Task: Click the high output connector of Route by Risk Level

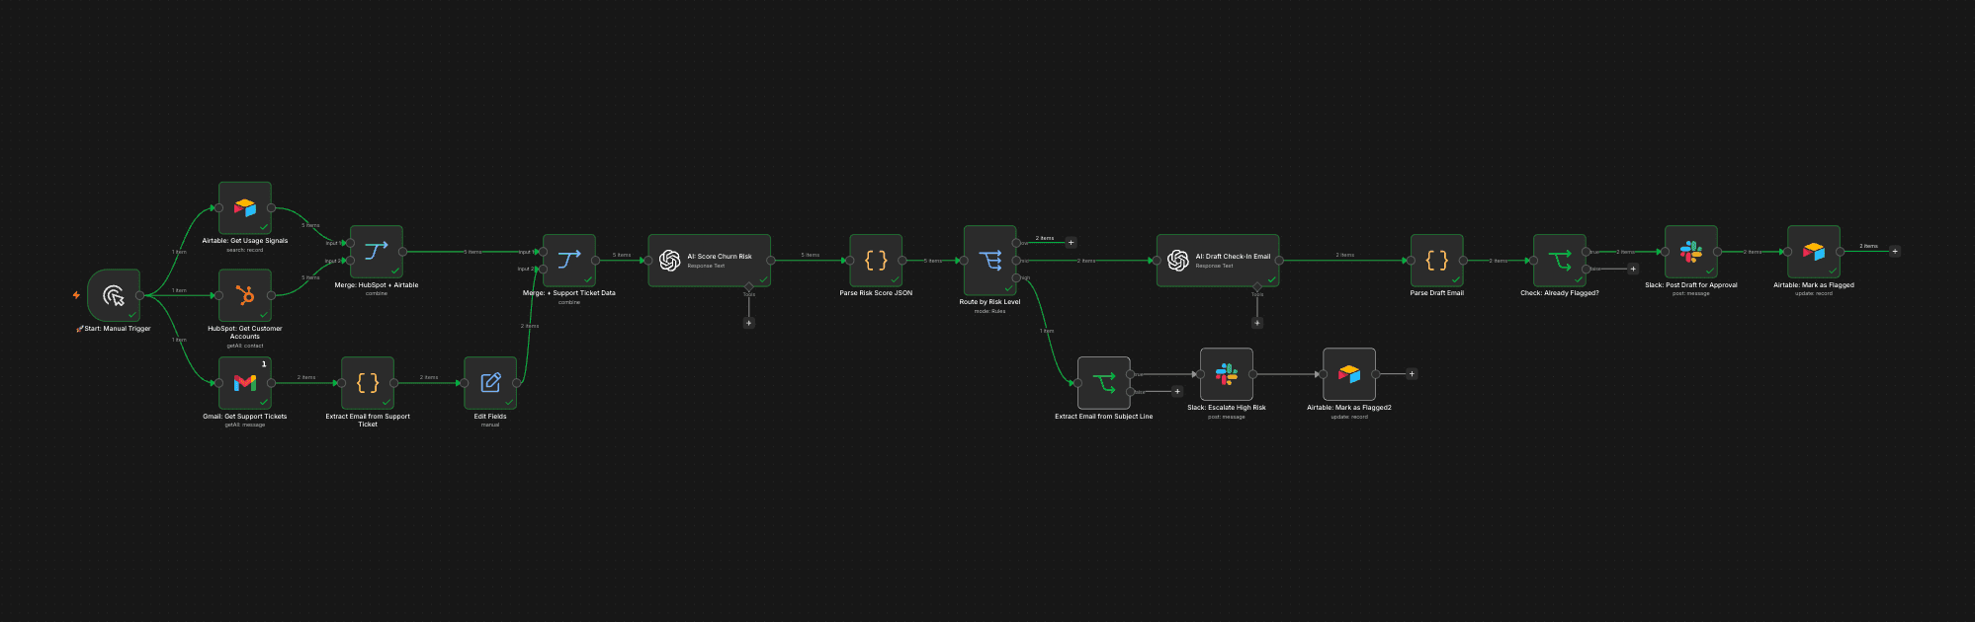Action: tap(1016, 277)
